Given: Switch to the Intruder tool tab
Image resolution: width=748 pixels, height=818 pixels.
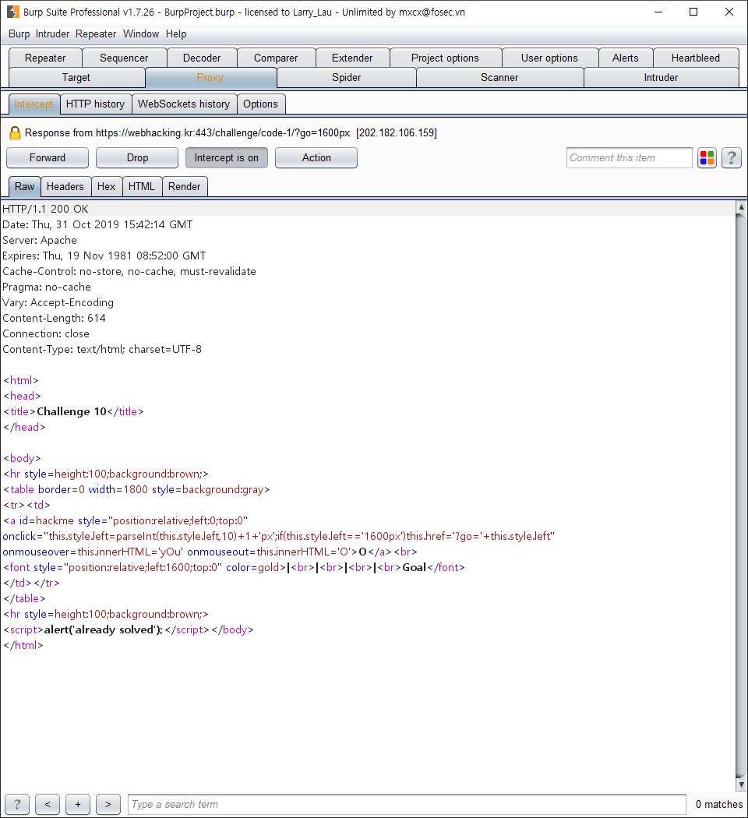Looking at the screenshot, I should coord(661,78).
